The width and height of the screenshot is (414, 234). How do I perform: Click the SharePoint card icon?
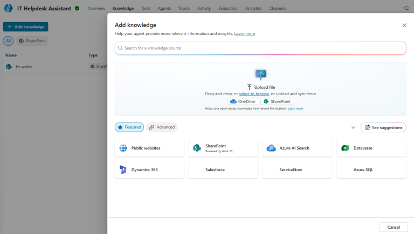click(x=197, y=148)
